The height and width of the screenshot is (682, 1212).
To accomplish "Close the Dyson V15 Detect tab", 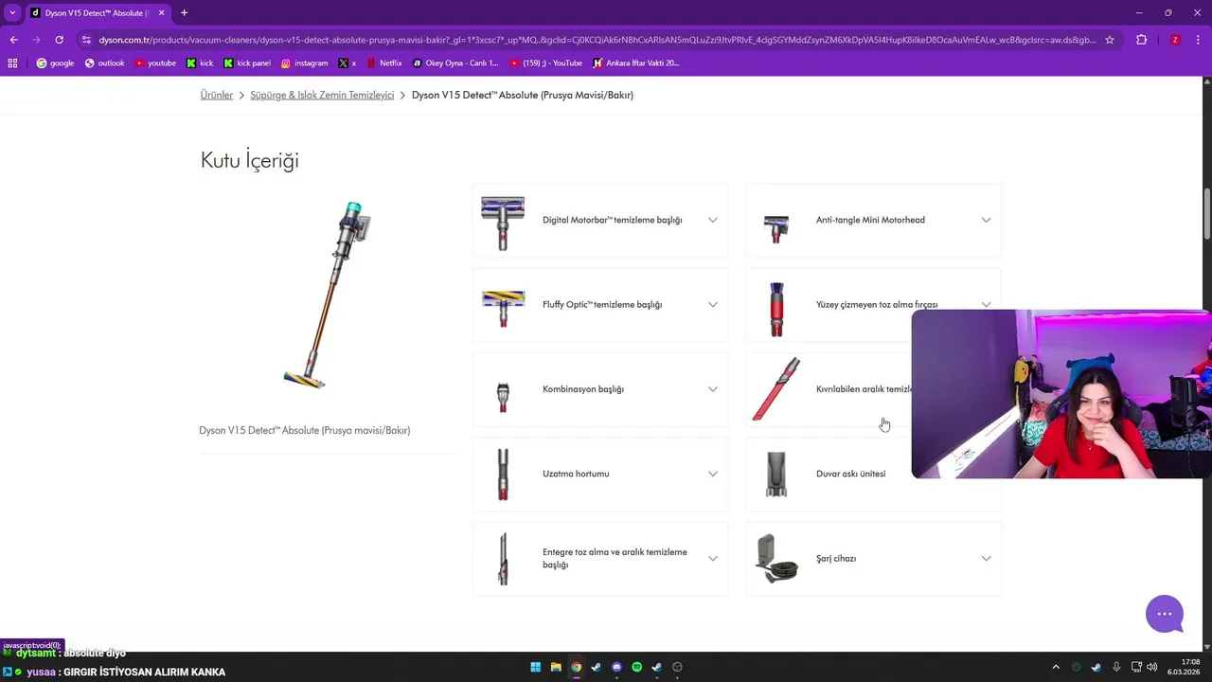I will pos(161,12).
